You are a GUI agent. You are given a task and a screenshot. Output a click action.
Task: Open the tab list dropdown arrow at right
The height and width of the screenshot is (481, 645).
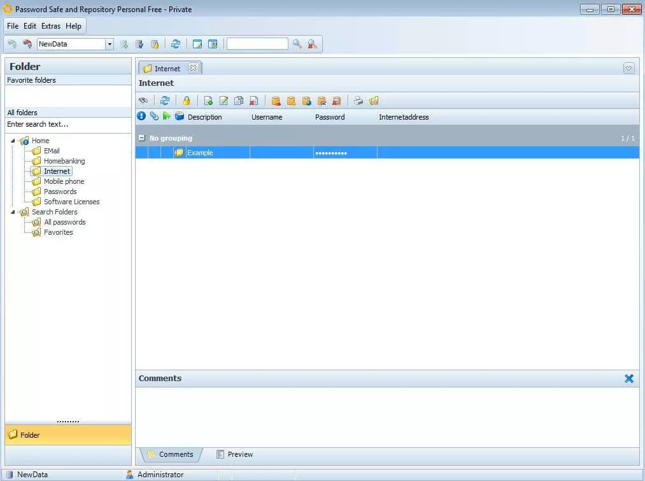point(628,68)
